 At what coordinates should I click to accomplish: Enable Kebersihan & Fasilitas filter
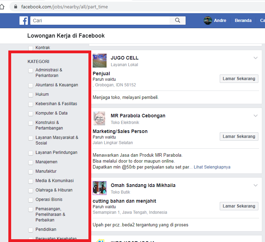pyautogui.click(x=31, y=104)
